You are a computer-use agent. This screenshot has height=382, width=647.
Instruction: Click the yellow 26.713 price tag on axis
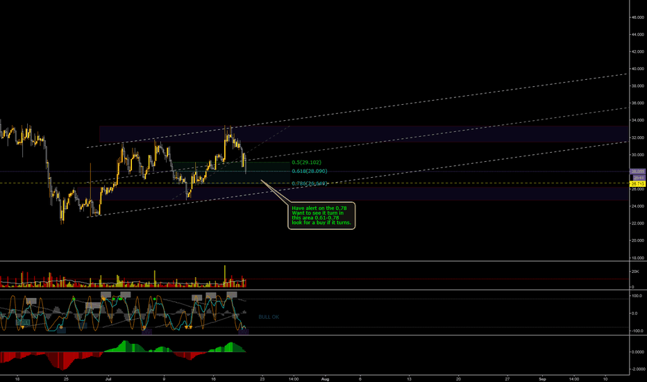[637, 183]
